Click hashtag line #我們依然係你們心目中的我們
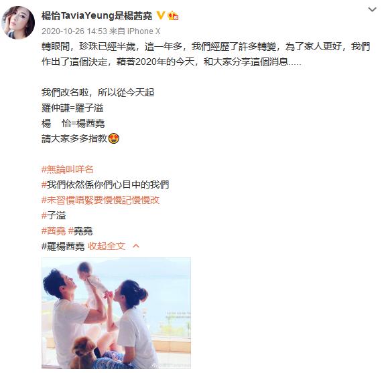This screenshot has width=382, height=373. 105,184
